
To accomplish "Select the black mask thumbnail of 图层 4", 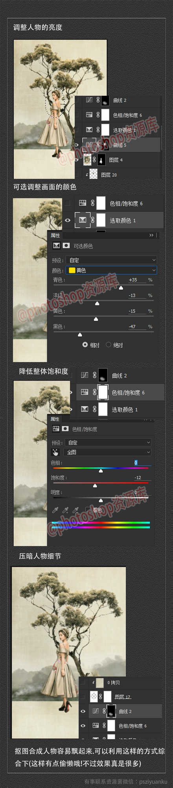I will [x=101, y=160].
